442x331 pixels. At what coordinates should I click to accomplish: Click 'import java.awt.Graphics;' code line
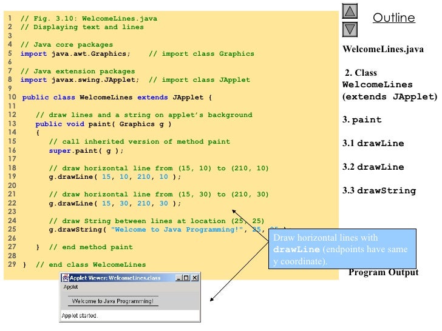point(75,53)
